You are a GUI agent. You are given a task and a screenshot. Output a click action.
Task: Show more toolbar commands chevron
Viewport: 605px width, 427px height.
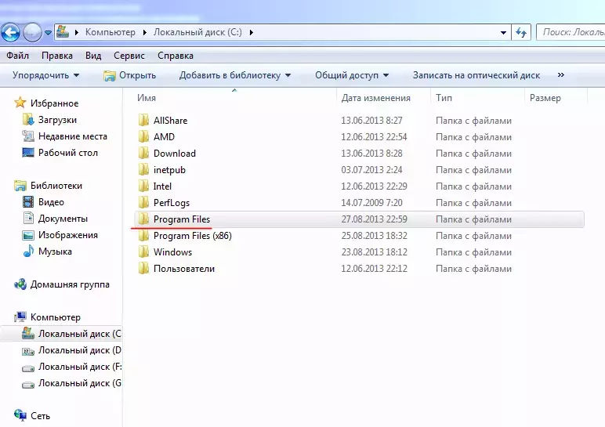coord(560,75)
